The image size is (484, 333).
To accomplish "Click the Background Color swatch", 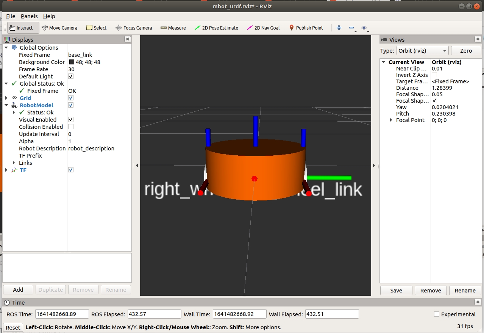I will coord(72,62).
